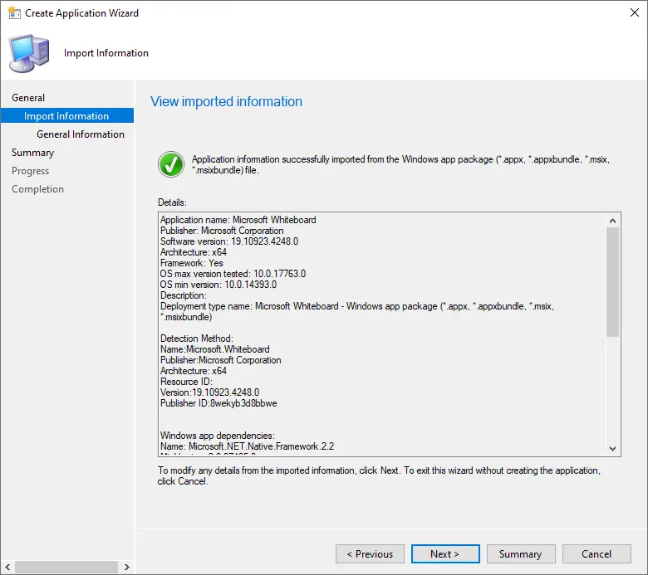Click the green success checkmark icon
This screenshot has height=575, width=648.
[x=171, y=164]
